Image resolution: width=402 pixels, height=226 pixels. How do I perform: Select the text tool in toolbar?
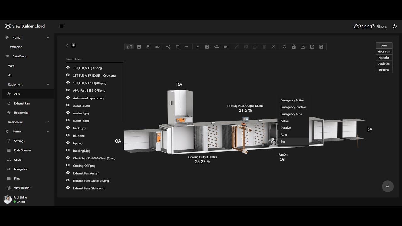pos(198,47)
